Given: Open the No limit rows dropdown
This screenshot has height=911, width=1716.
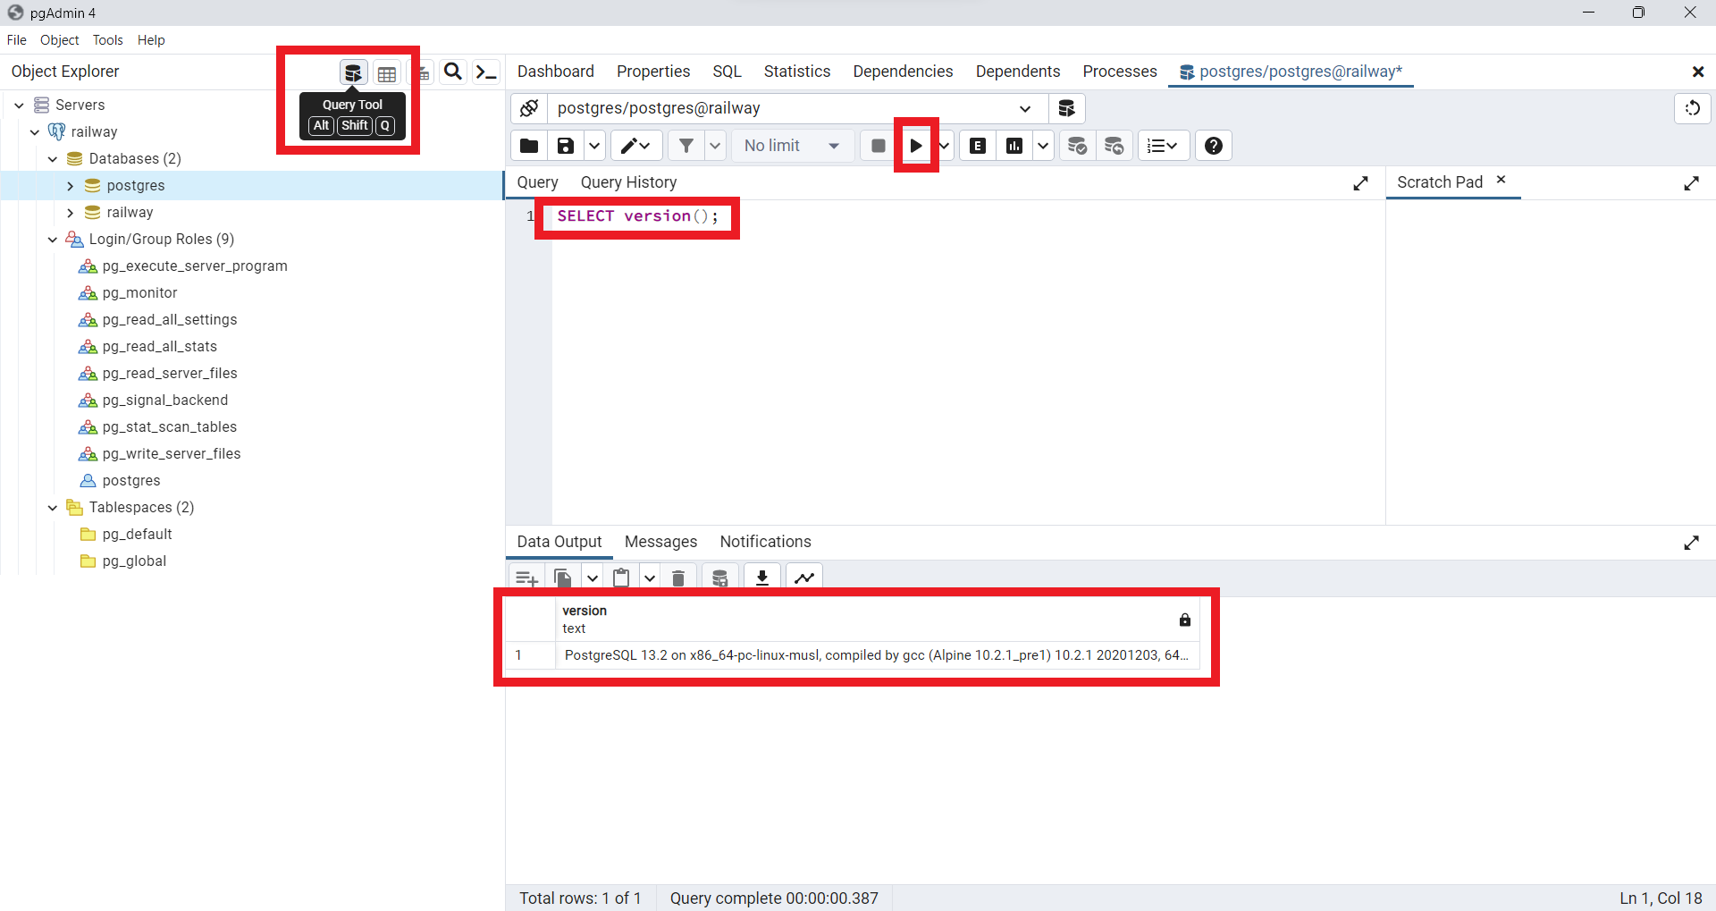Looking at the screenshot, I should click(x=792, y=146).
